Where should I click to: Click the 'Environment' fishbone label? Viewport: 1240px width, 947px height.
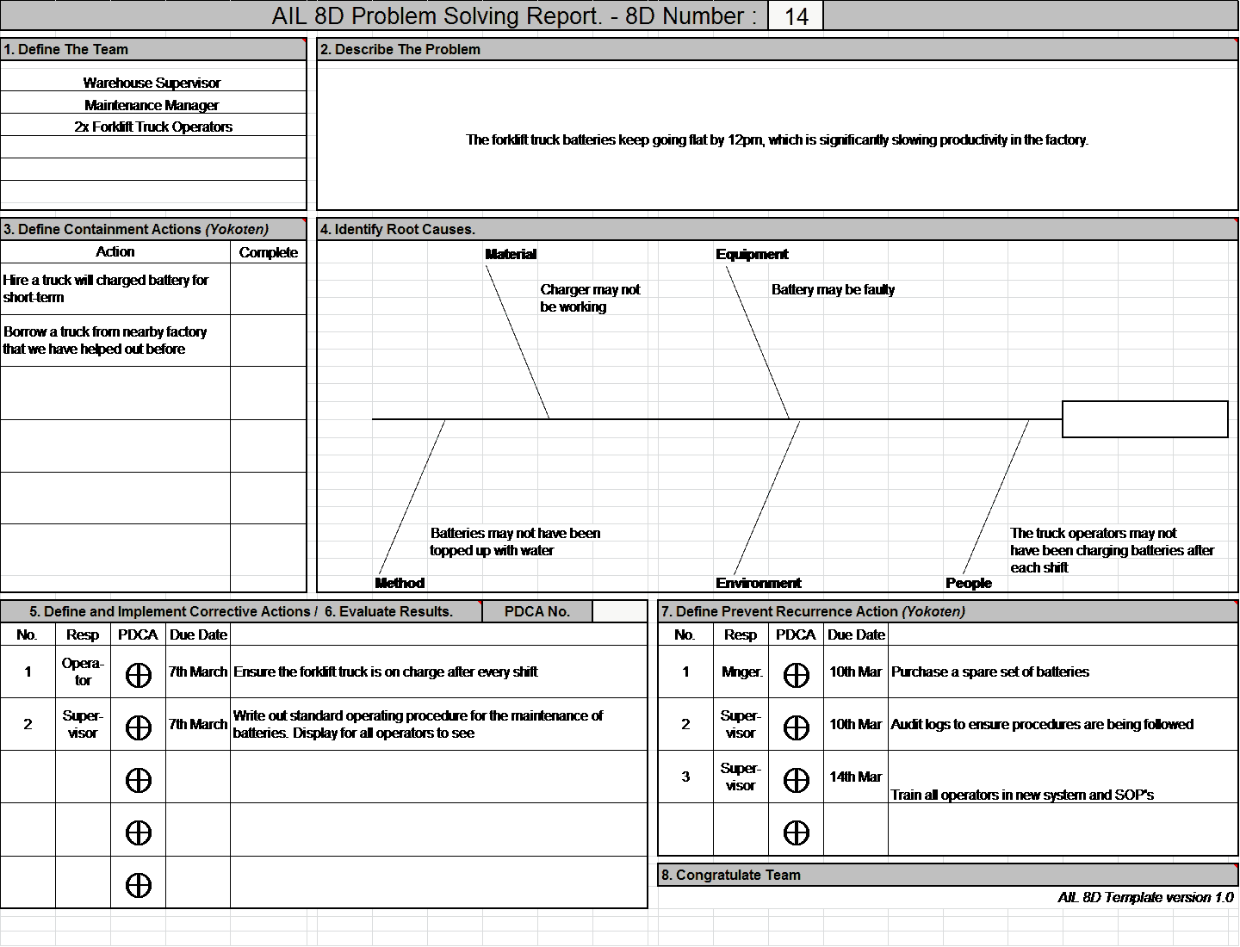[758, 583]
